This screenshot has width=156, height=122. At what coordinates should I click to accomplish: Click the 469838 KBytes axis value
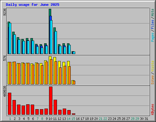[5, 91]
